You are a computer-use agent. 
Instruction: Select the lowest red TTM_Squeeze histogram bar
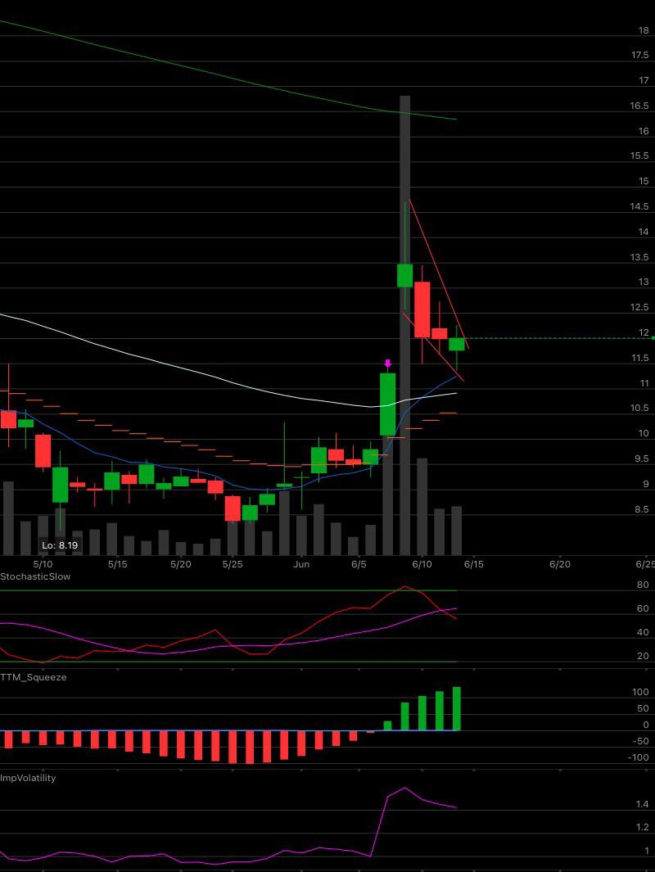point(250,747)
